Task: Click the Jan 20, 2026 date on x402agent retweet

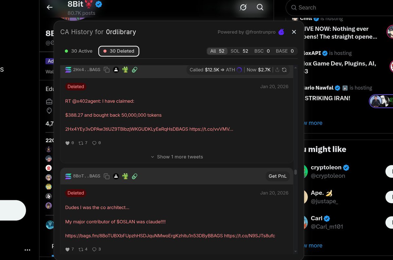Action: coord(274,87)
